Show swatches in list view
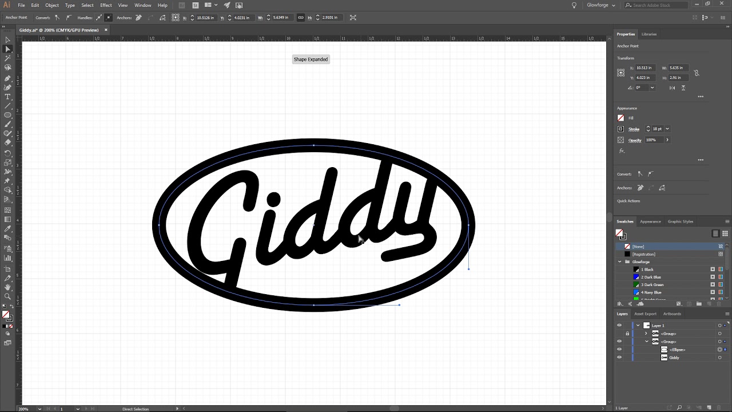732x412 pixels. coord(715,233)
